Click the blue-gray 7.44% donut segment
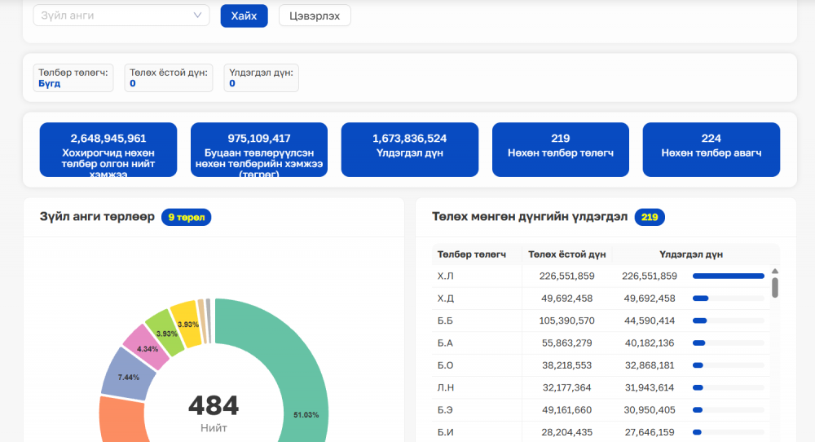The width and height of the screenshot is (815, 442). coord(128,375)
